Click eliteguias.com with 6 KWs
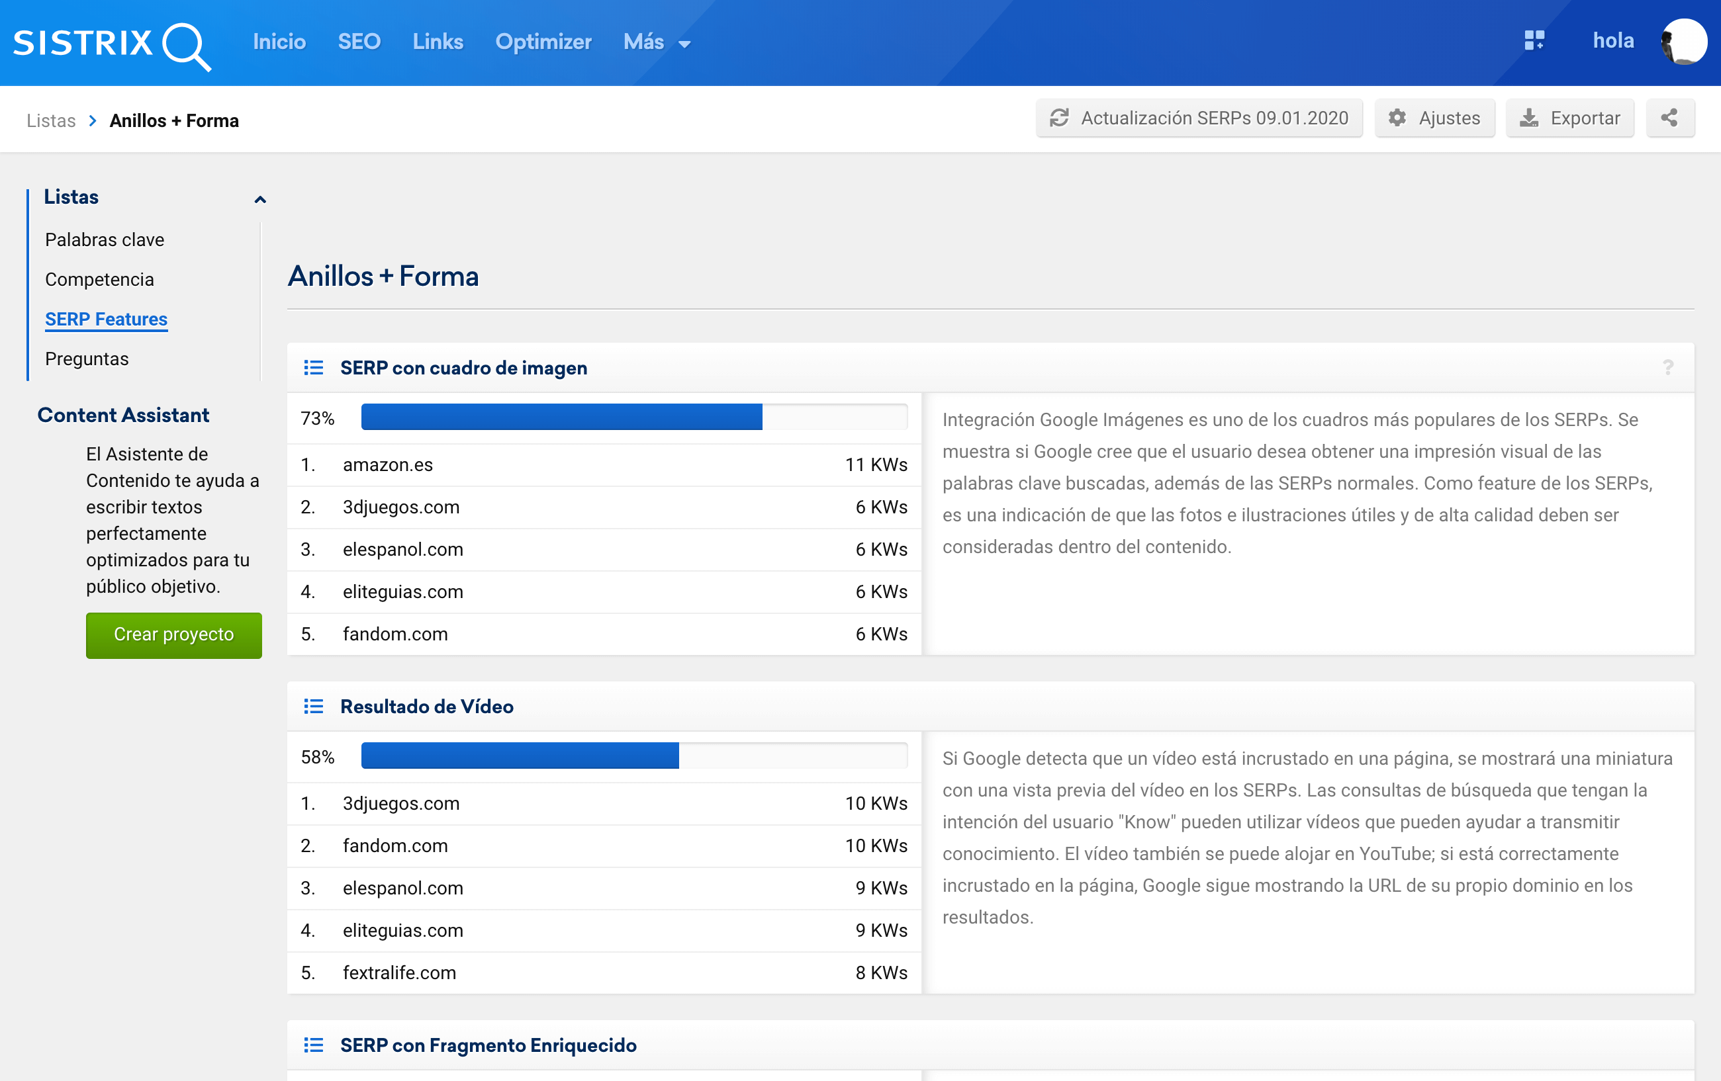The height and width of the screenshot is (1081, 1721). (604, 591)
